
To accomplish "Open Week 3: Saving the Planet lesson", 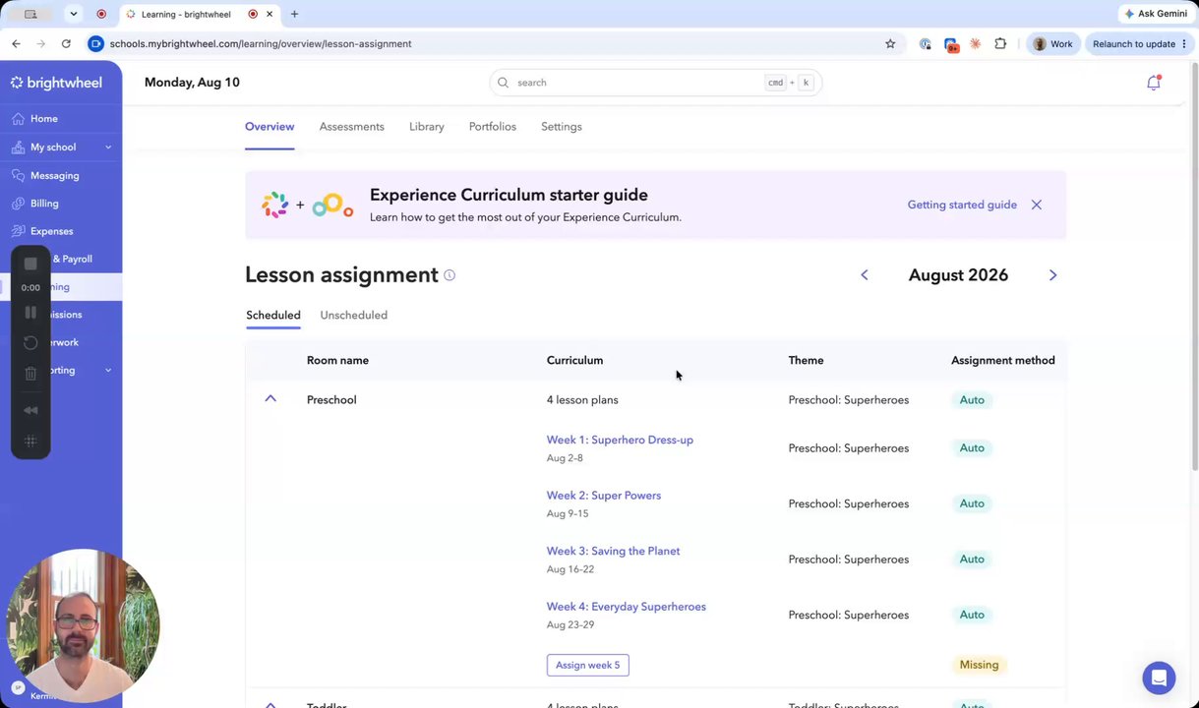I will point(613,552).
